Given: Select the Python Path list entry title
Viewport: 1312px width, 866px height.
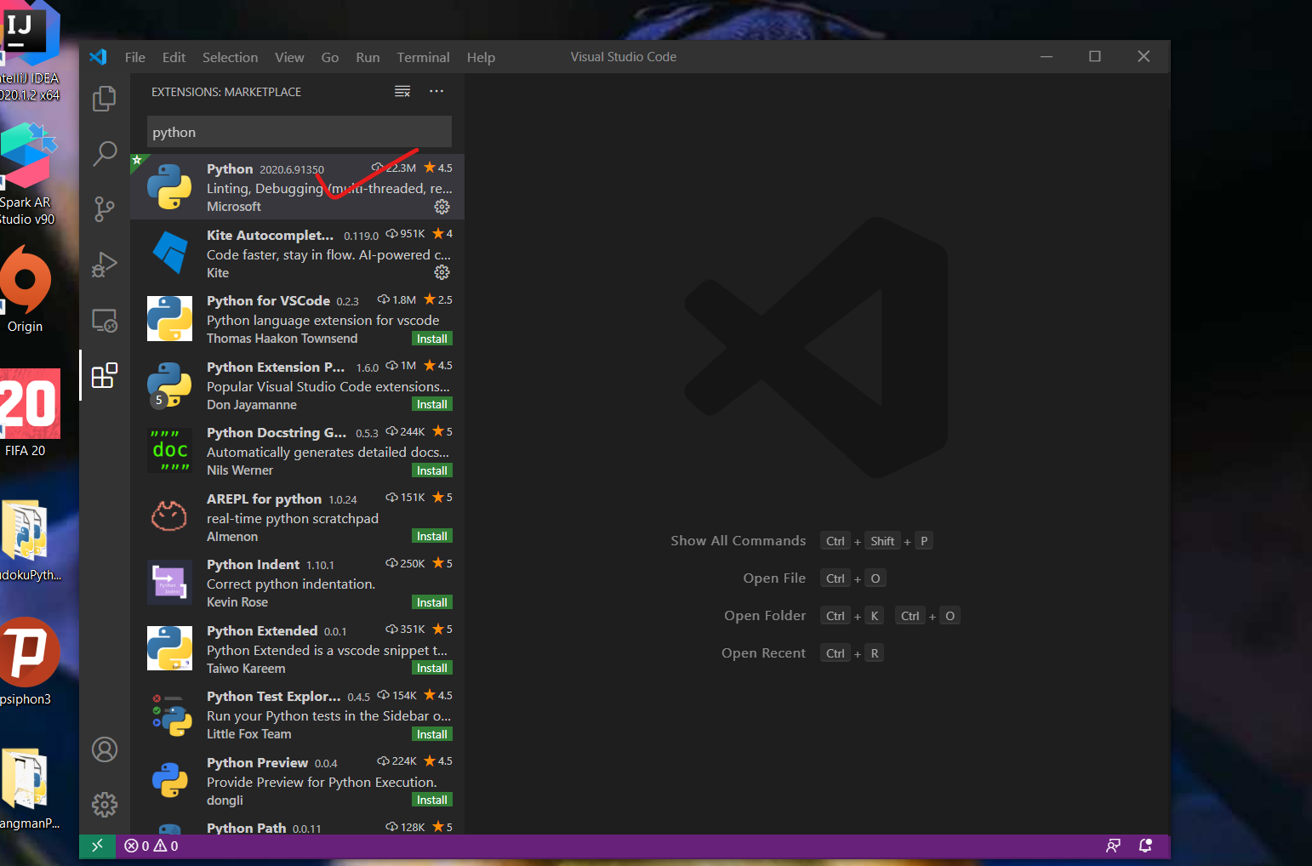Looking at the screenshot, I should pos(246,828).
